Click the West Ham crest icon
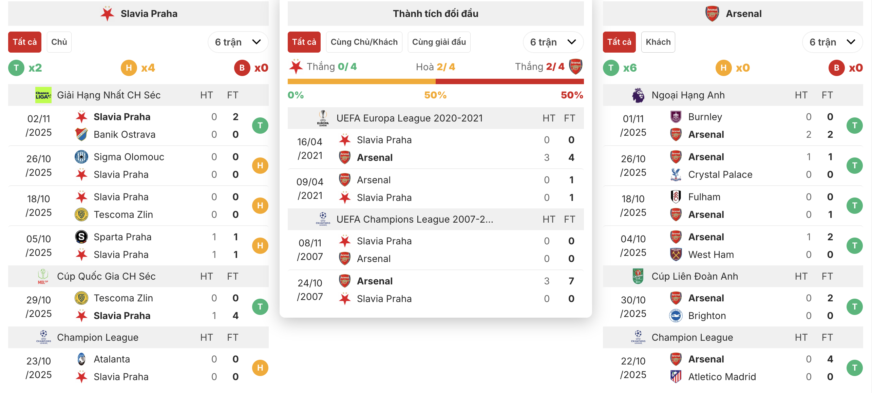The width and height of the screenshot is (872, 393). coord(676,255)
